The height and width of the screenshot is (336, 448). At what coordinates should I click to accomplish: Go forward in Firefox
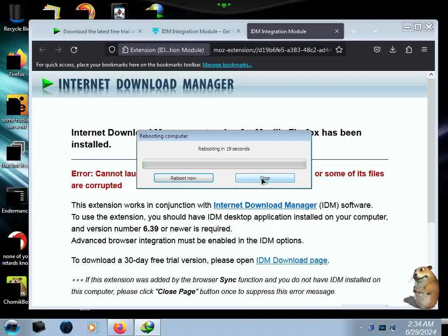(x=58, y=50)
